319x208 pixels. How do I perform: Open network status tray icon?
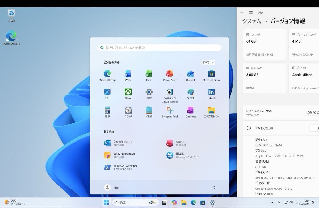pyautogui.click(x=286, y=203)
